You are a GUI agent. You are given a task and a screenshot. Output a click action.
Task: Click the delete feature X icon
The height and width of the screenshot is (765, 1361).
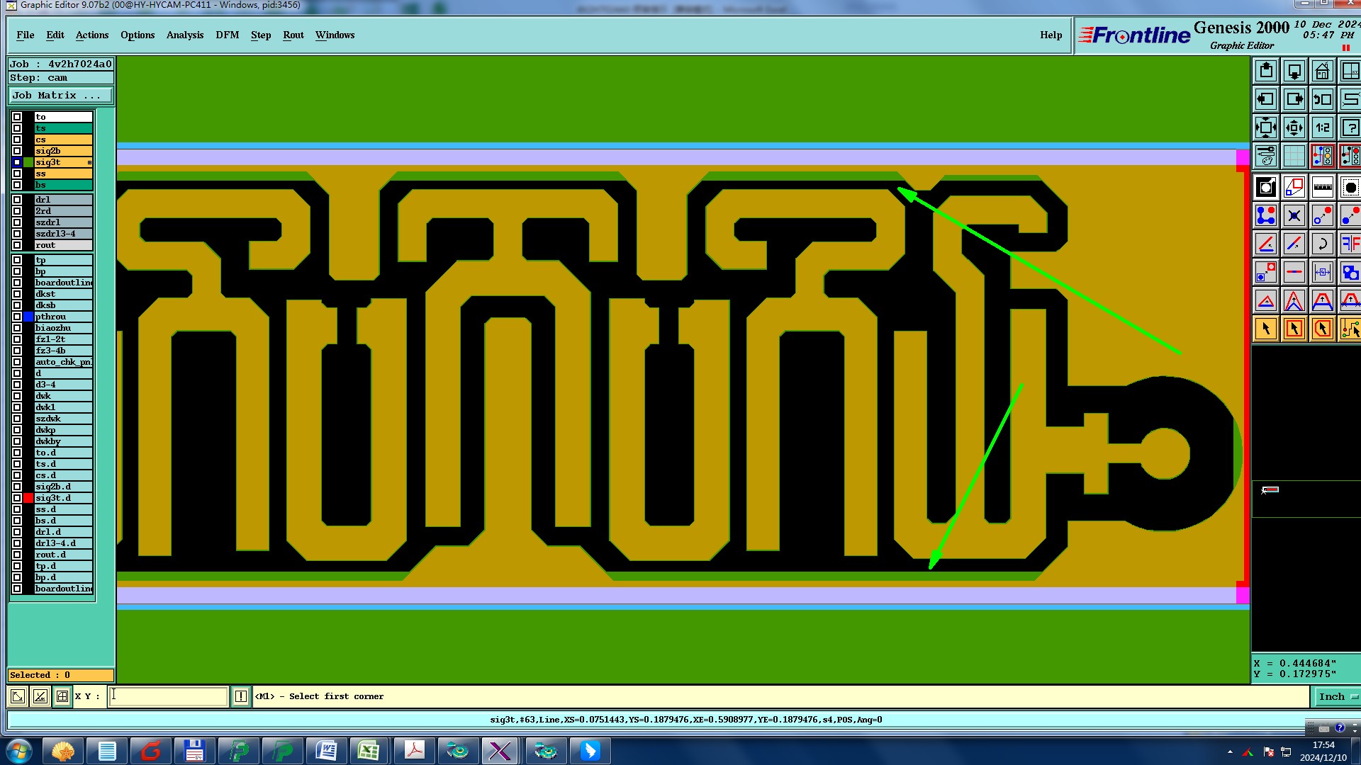(x=1294, y=215)
